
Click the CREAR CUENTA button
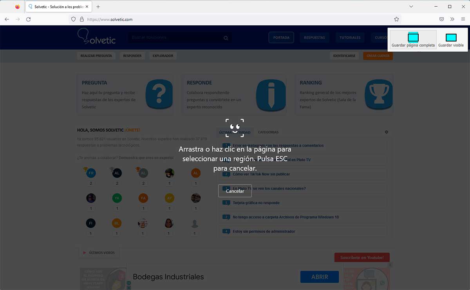(378, 56)
